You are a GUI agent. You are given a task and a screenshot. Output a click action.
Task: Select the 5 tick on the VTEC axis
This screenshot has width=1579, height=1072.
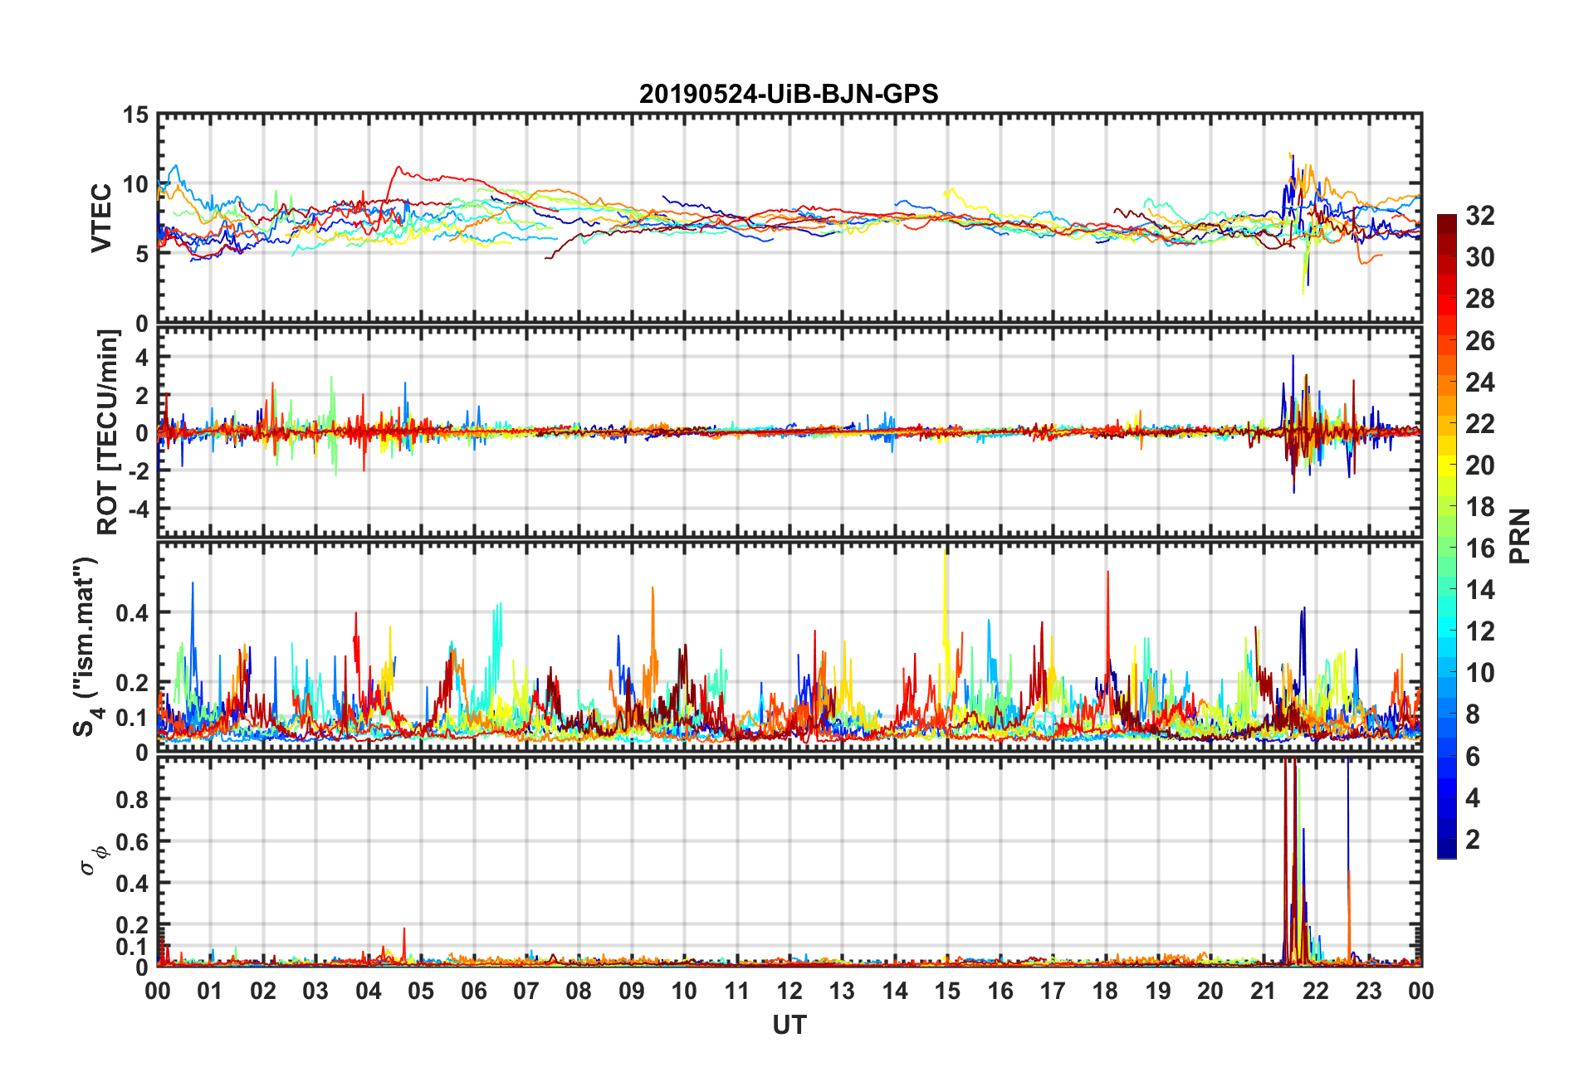point(143,254)
